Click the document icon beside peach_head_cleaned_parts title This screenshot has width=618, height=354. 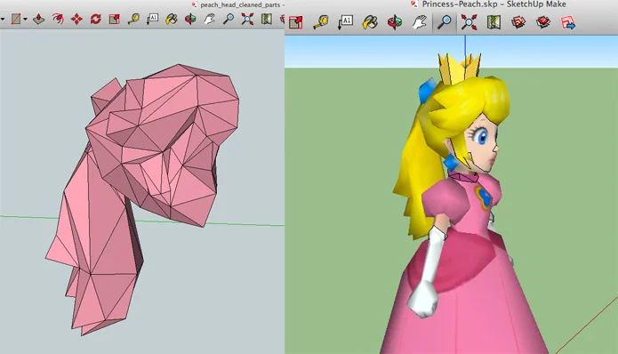(x=195, y=4)
